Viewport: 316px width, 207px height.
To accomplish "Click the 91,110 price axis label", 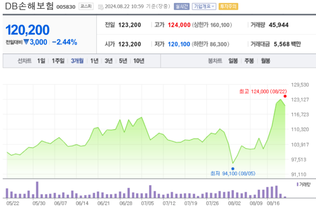I will click(299, 174).
